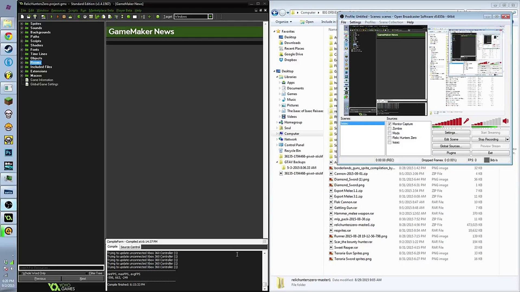This screenshot has height=292, width=520.
Task: Click the create font TT icon
Action: pyautogui.click(x=116, y=17)
